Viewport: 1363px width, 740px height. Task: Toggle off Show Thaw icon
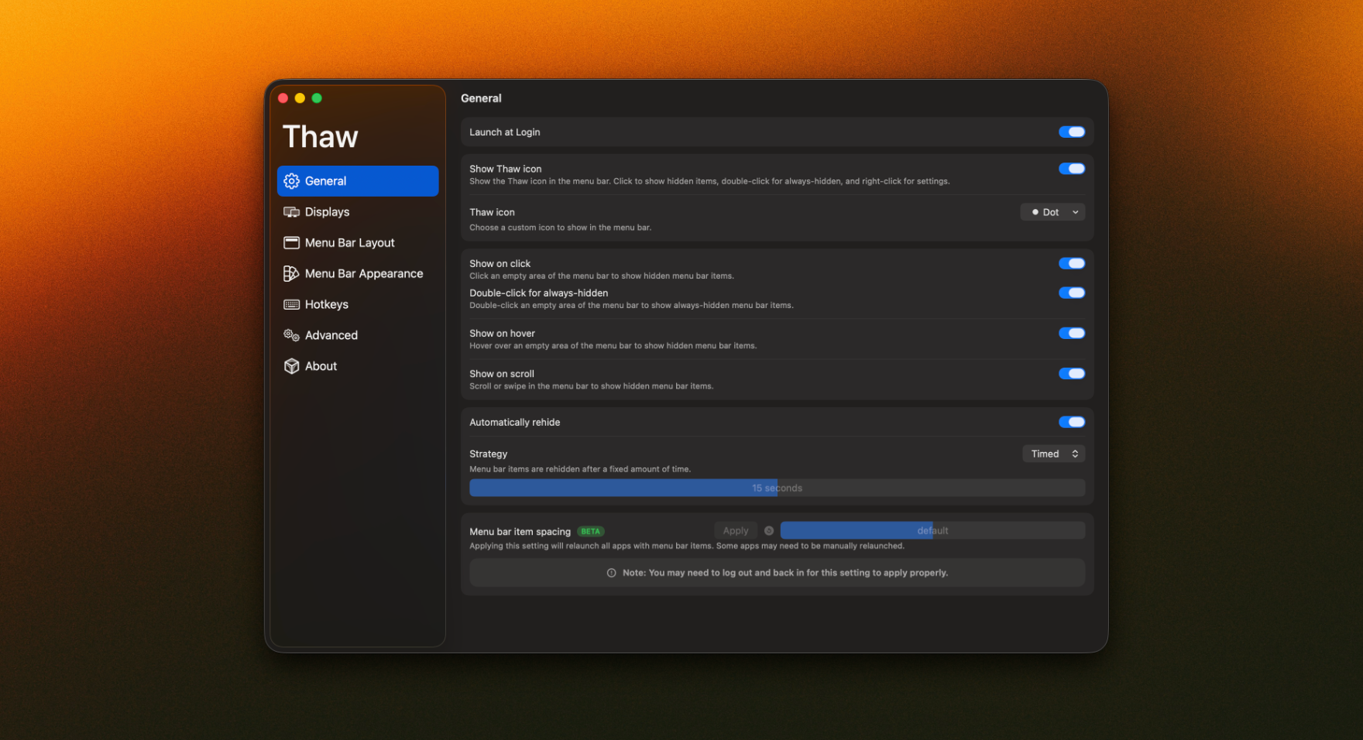(x=1072, y=168)
